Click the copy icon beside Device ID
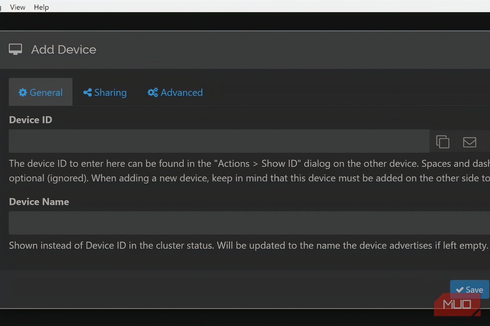Screen dimensions: 490x326 443,142
